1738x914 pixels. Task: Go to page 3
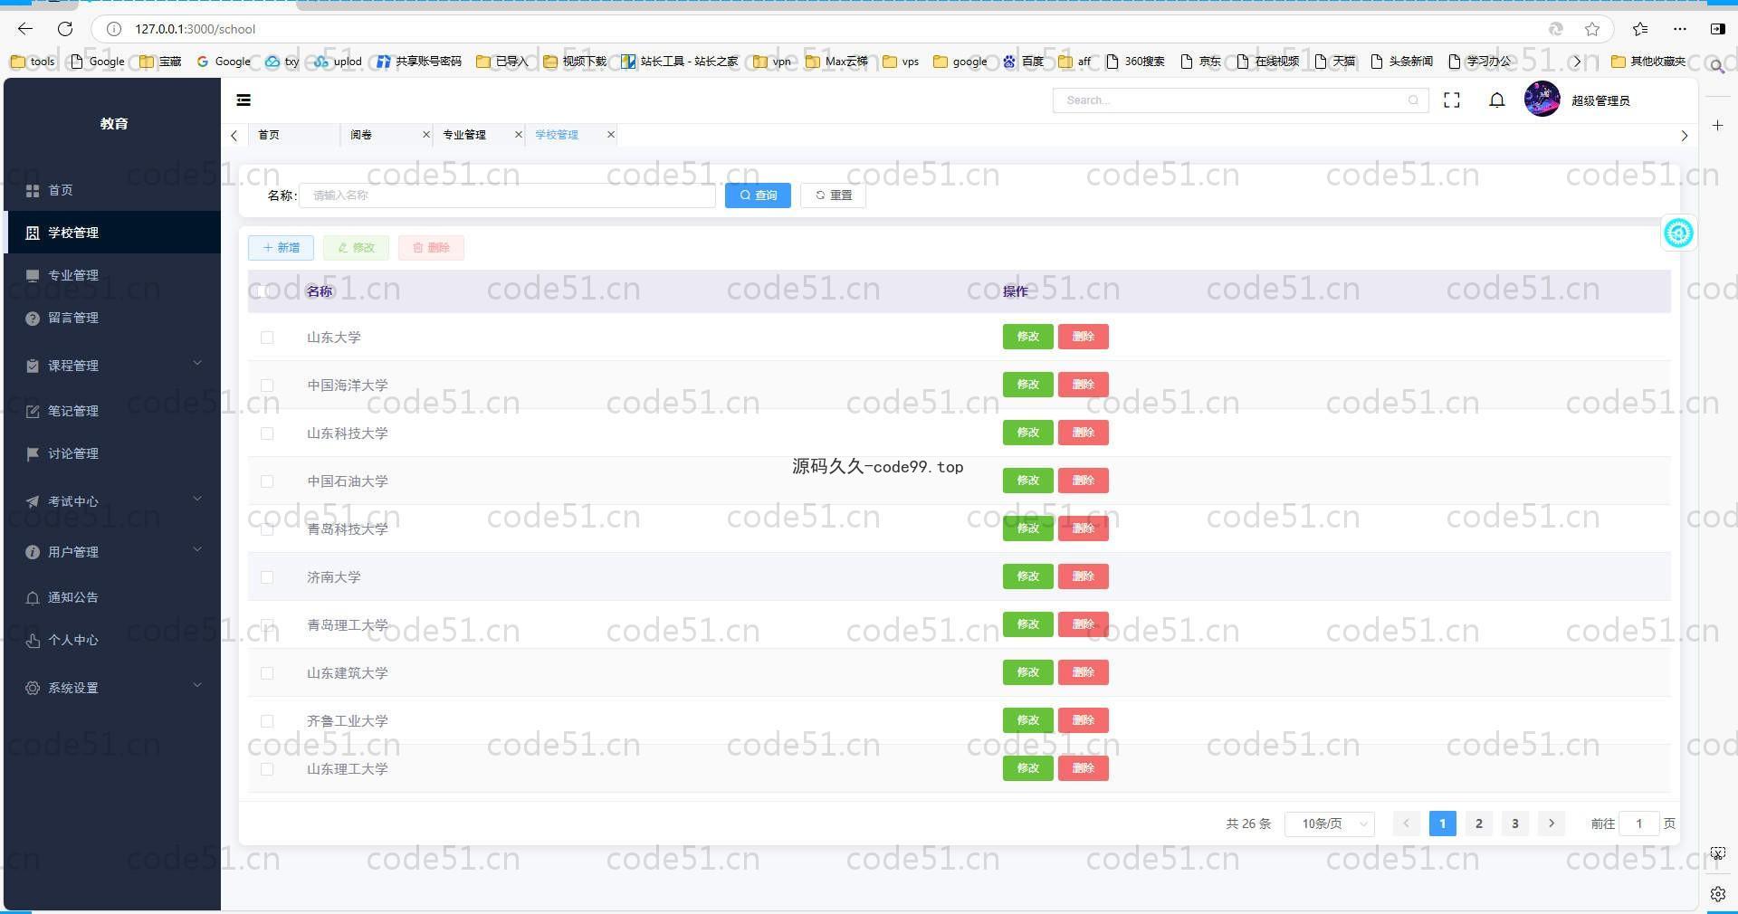(1515, 824)
